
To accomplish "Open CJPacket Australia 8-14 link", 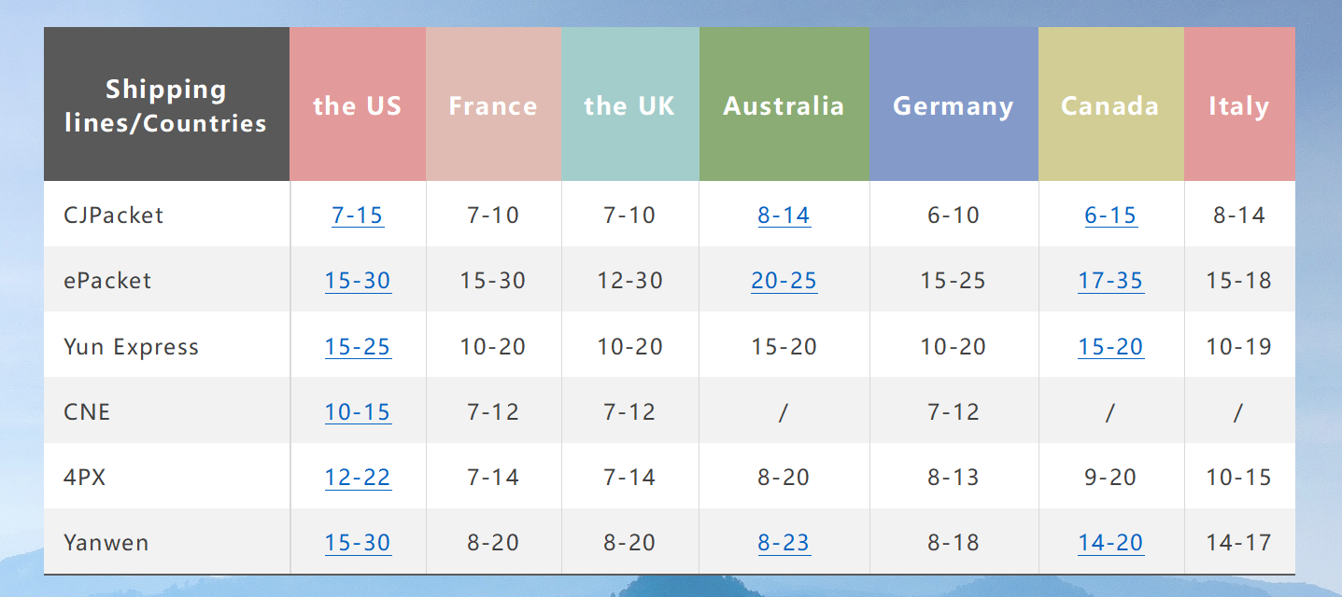I will click(x=784, y=215).
